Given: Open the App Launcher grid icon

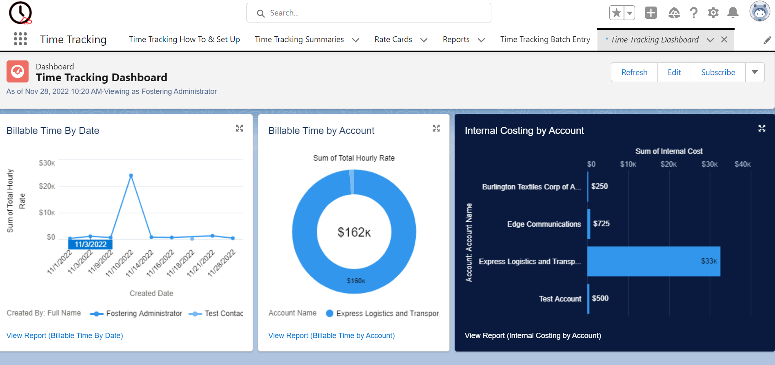Looking at the screenshot, I should click(x=20, y=39).
